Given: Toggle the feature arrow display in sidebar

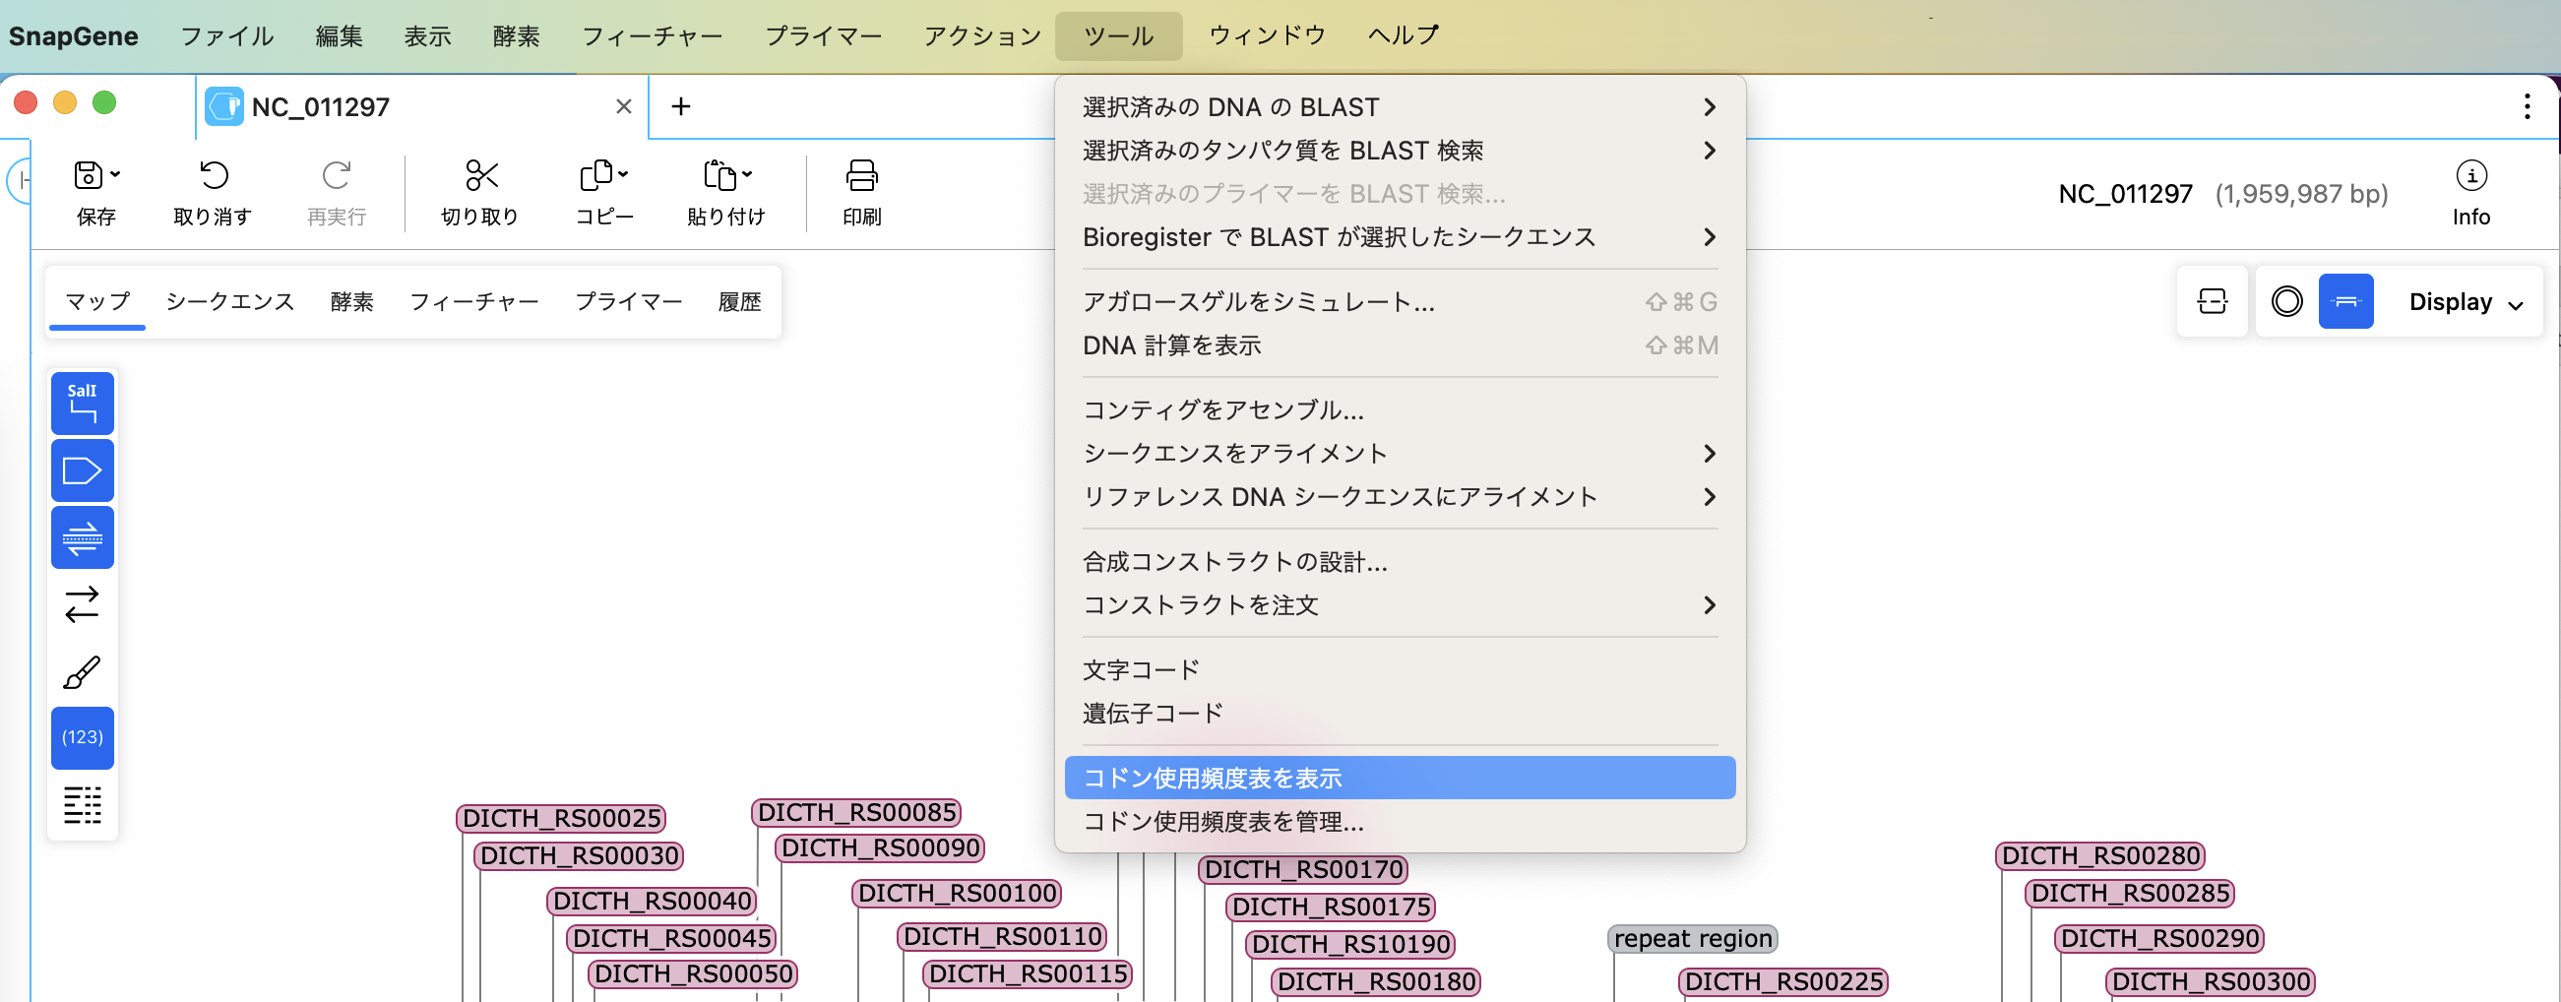Looking at the screenshot, I should (x=82, y=470).
